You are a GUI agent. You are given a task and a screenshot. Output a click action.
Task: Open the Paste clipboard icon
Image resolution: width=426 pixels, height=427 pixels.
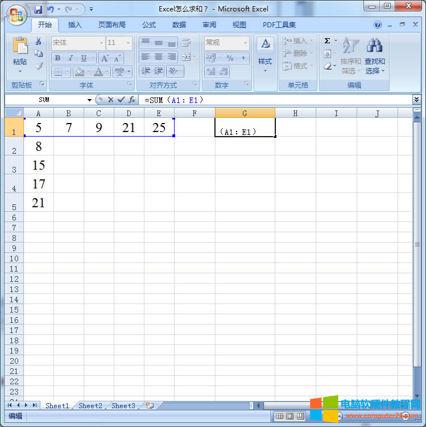pyautogui.click(x=20, y=45)
